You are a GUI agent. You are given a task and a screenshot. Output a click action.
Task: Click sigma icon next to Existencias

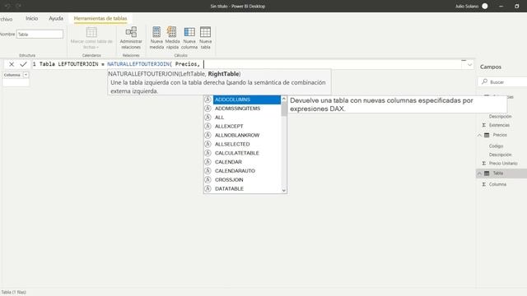[484, 125]
